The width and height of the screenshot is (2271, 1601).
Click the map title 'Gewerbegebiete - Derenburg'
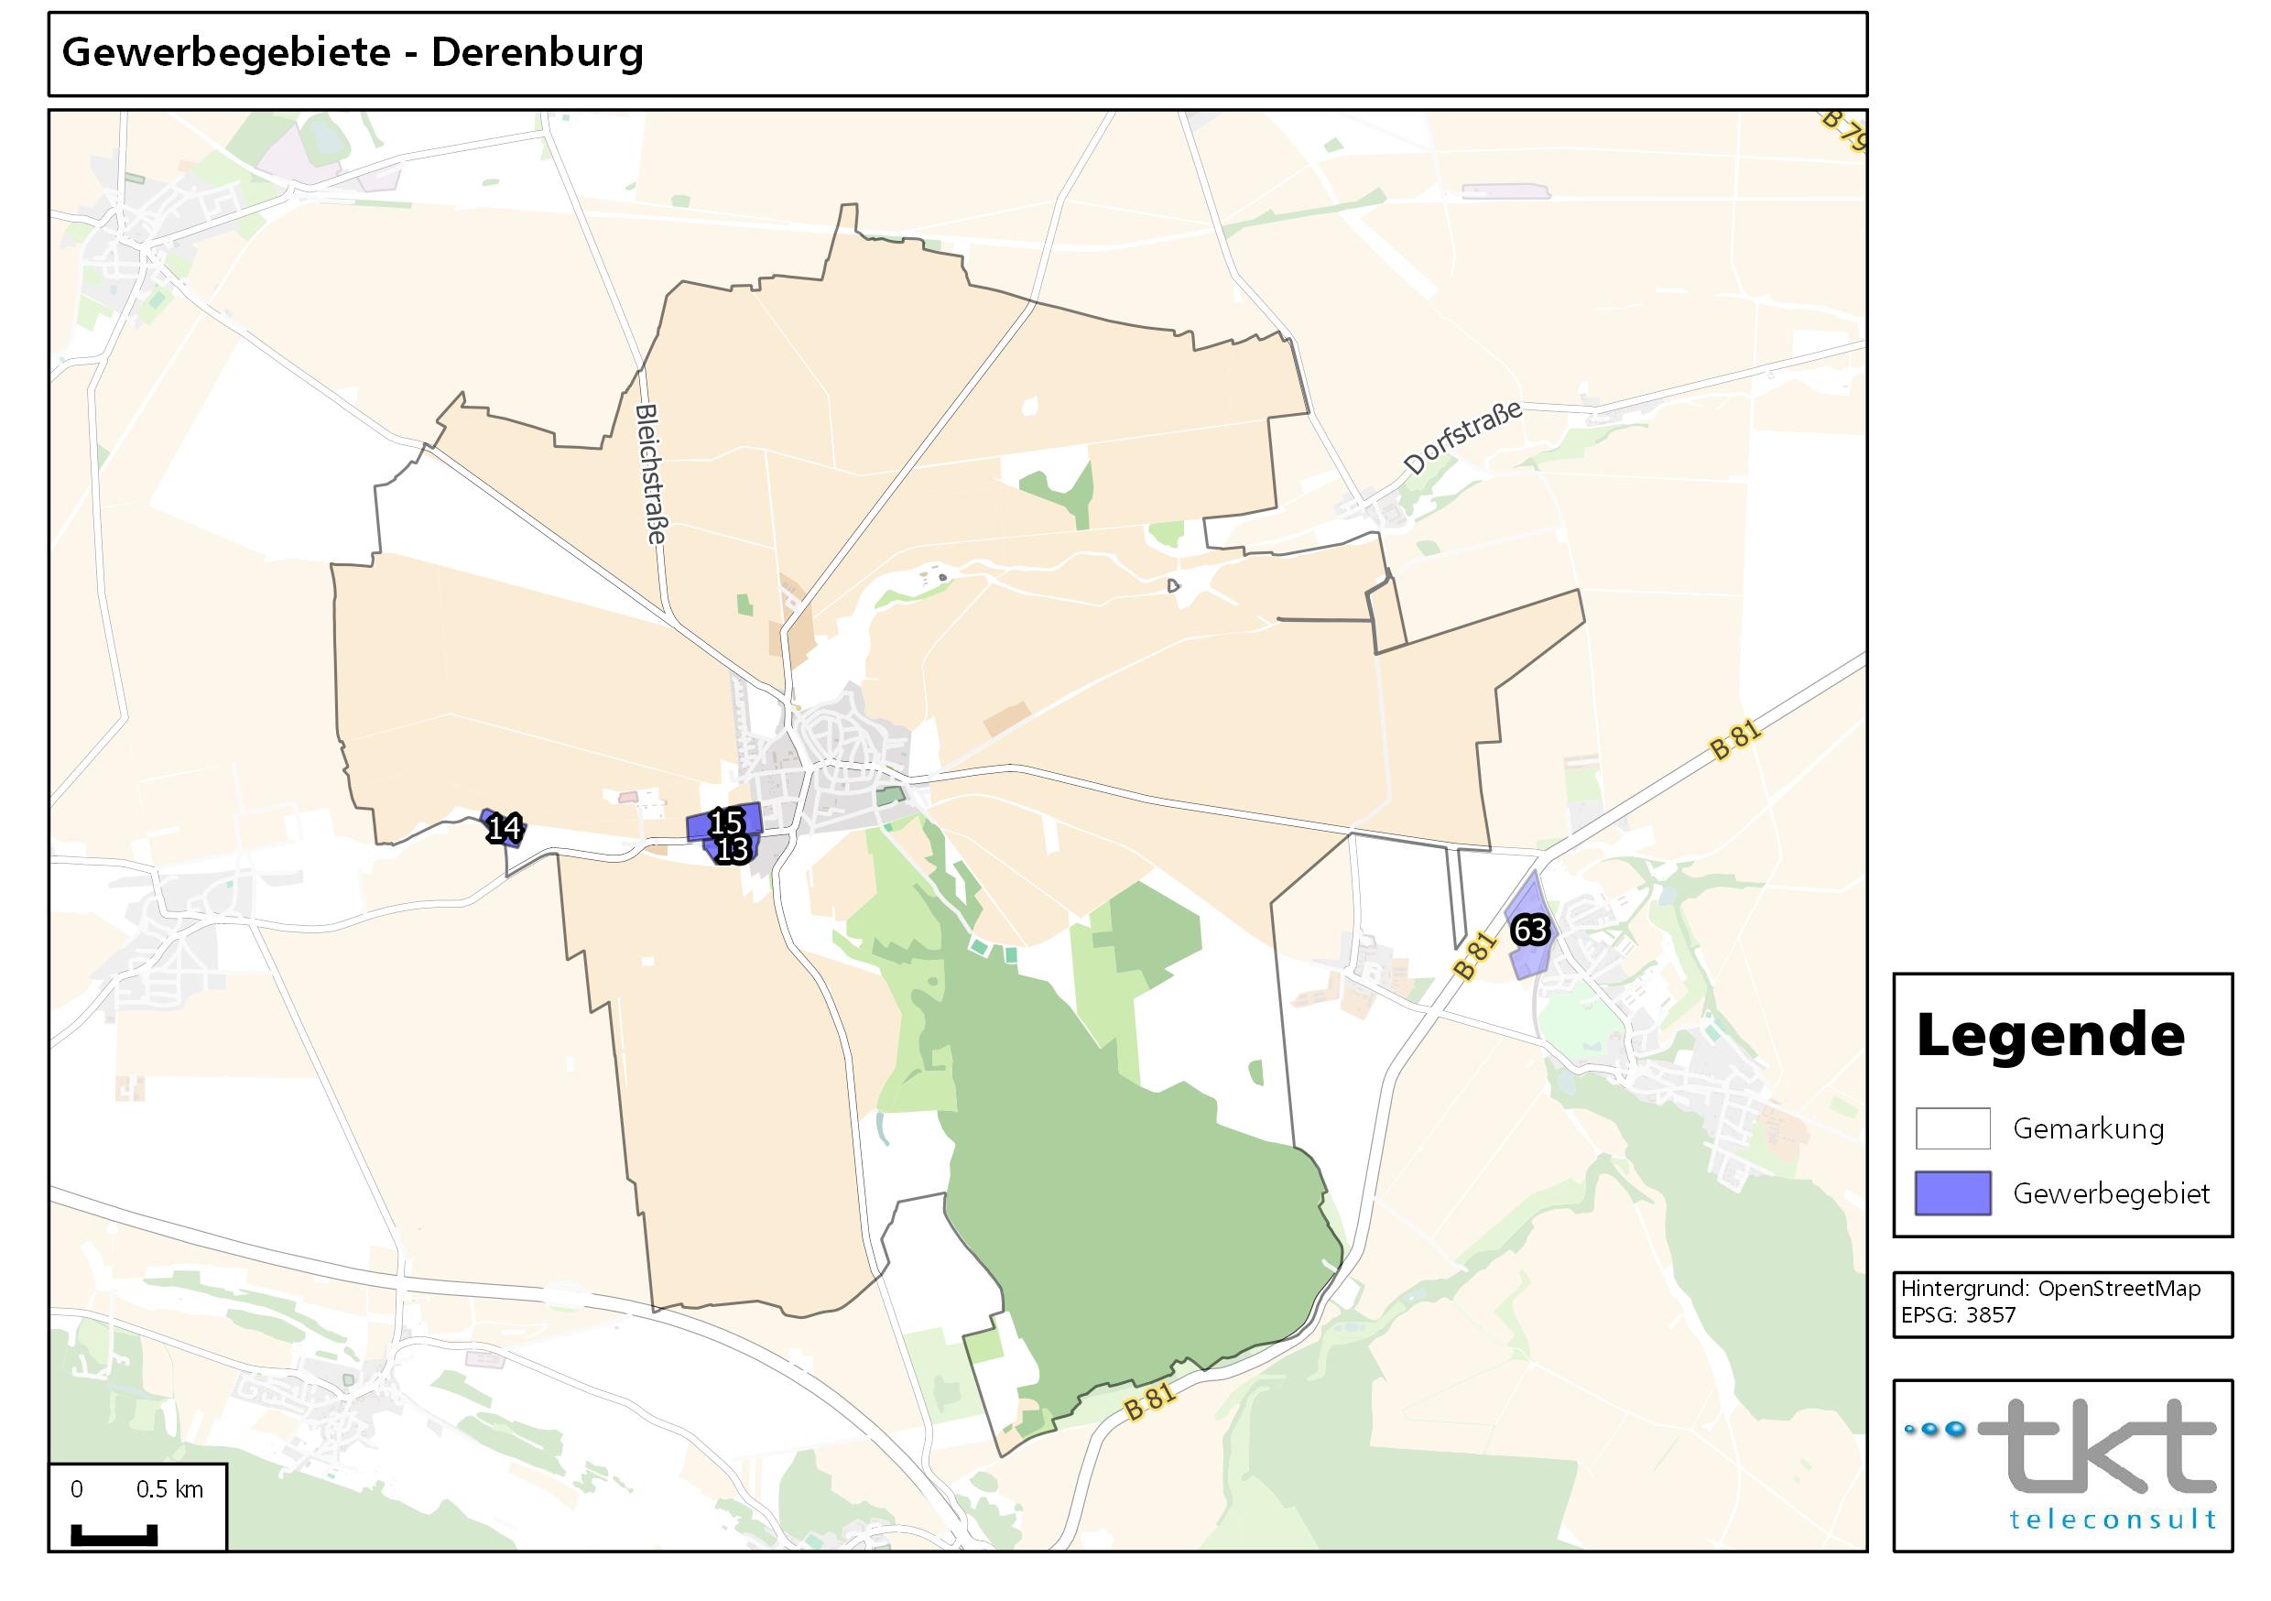click(x=353, y=52)
